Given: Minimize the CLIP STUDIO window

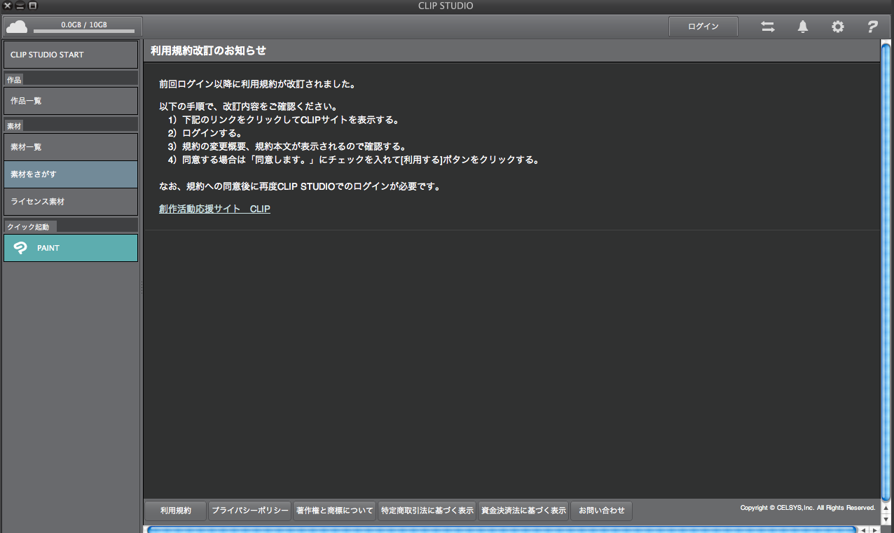Looking at the screenshot, I should coord(20,6).
